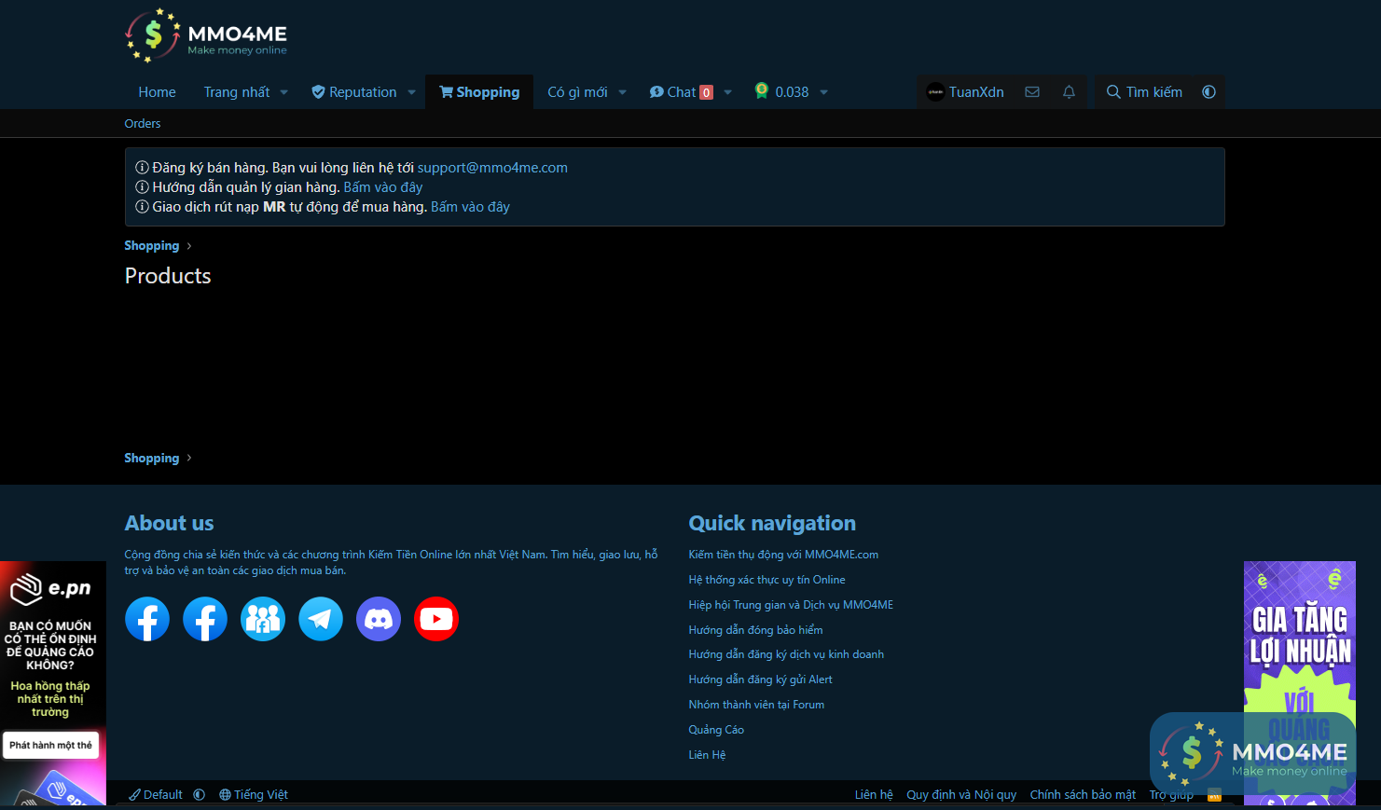This screenshot has height=810, width=1381.
Task: Click the Shopping breadcrumb below the product area
Action: [x=152, y=459]
